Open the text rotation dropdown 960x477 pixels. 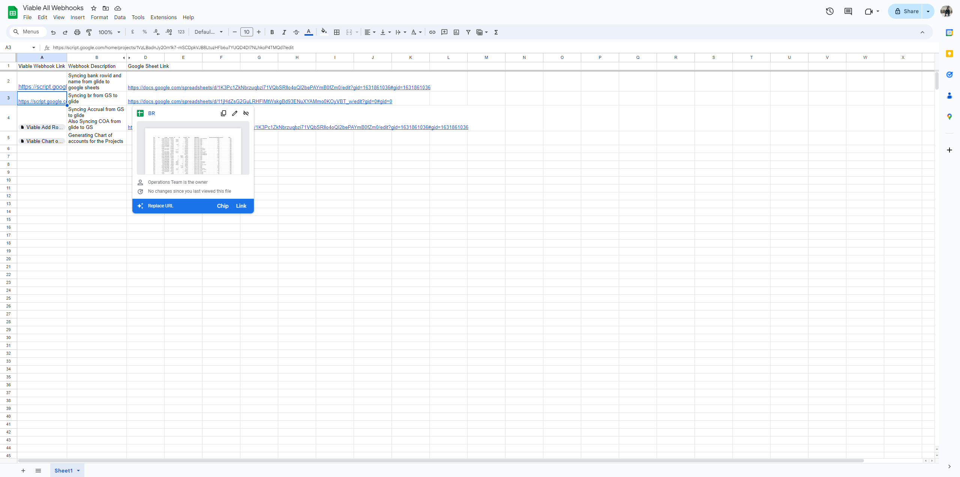click(416, 32)
